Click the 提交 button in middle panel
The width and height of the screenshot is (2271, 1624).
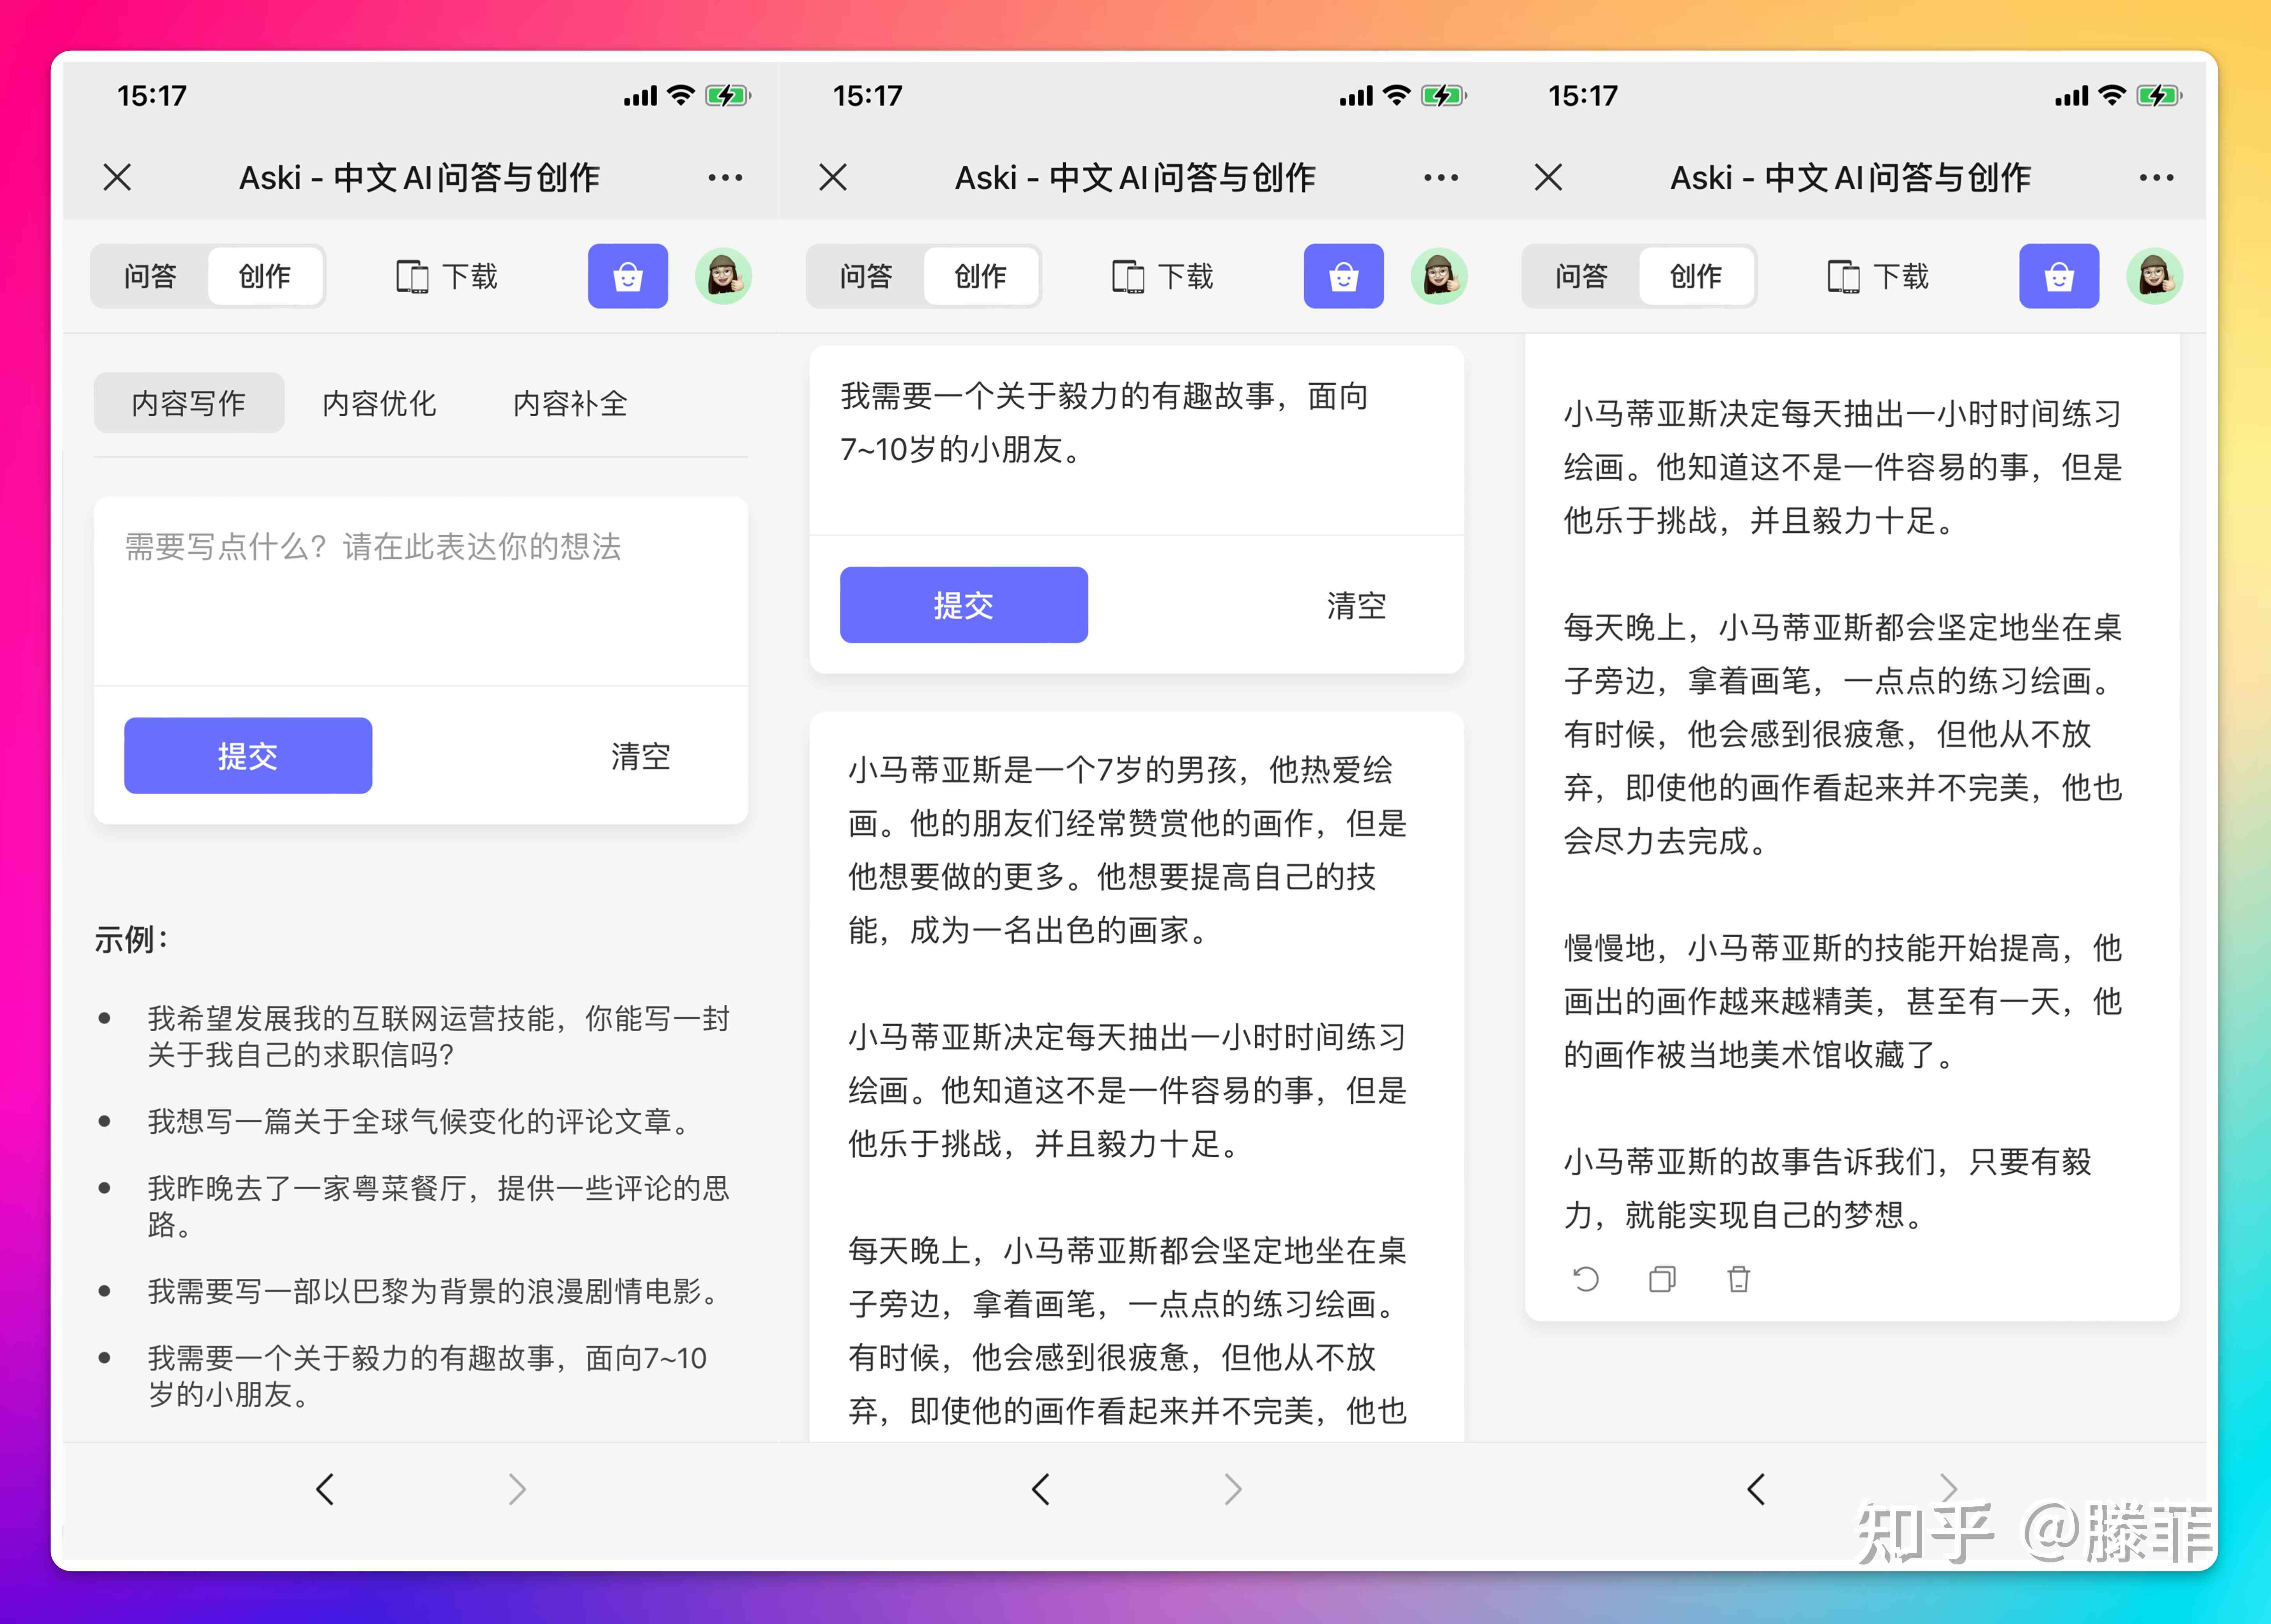[963, 604]
